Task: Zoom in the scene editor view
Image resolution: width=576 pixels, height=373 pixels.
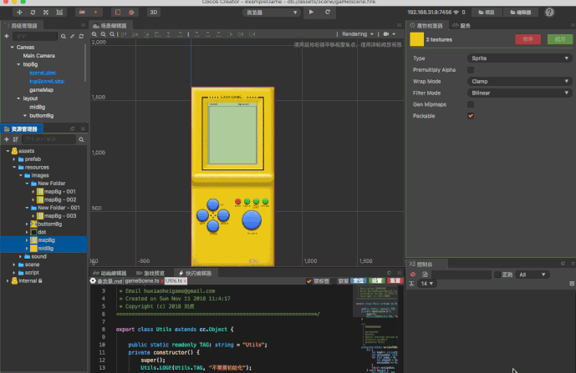Action: coord(94,34)
